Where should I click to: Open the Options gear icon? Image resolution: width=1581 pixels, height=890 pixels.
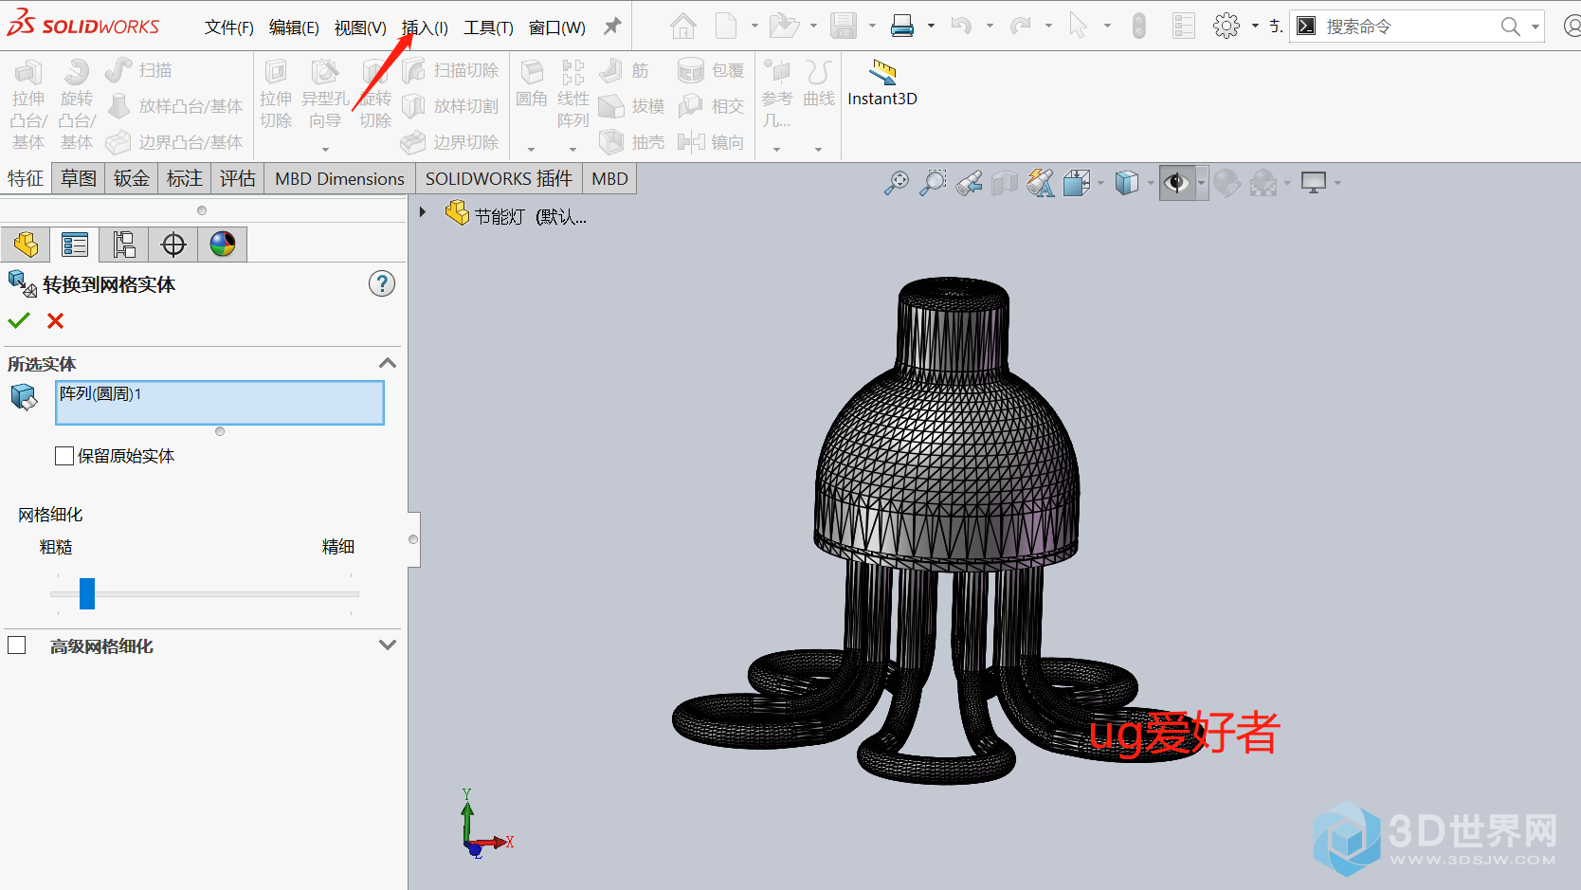click(x=1227, y=26)
